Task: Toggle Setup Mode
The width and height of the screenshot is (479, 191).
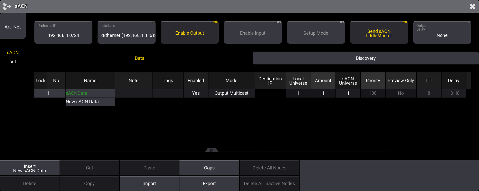Action: 316,33
